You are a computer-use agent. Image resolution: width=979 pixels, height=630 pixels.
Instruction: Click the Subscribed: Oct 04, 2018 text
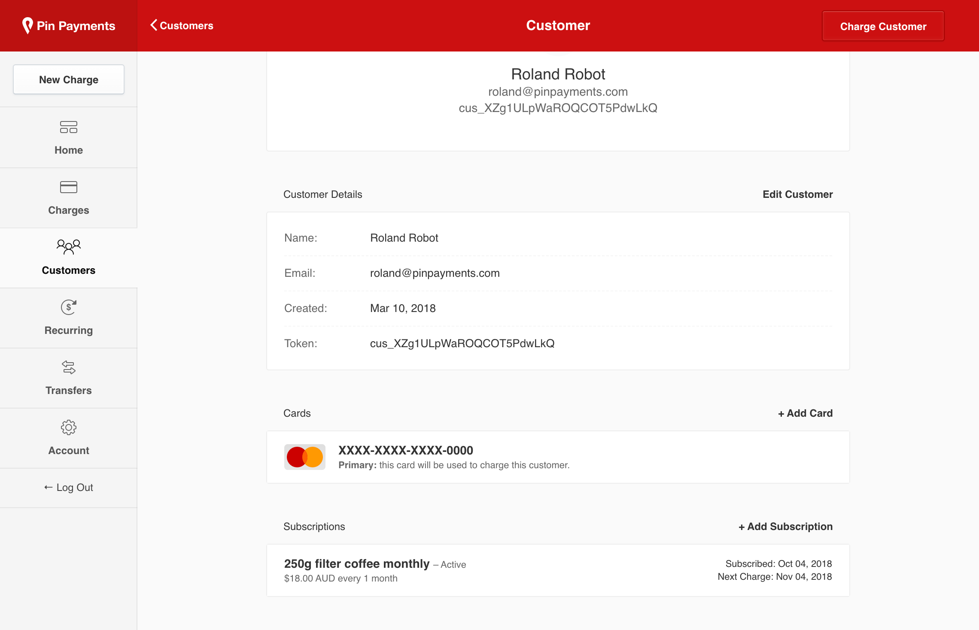pyautogui.click(x=779, y=564)
